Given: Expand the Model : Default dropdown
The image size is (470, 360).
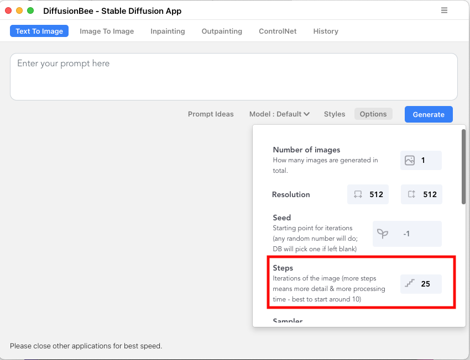Looking at the screenshot, I should tap(279, 114).
